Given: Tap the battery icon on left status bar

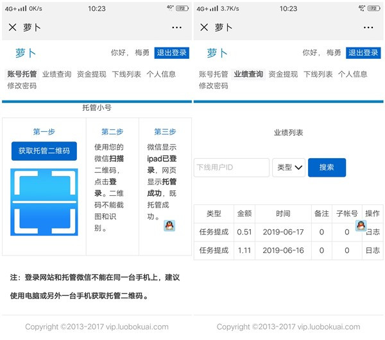Looking at the screenshot, I should pos(182,8).
